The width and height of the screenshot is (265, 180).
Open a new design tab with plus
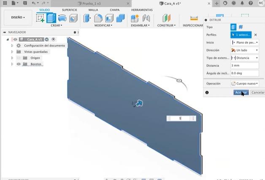point(216,3)
